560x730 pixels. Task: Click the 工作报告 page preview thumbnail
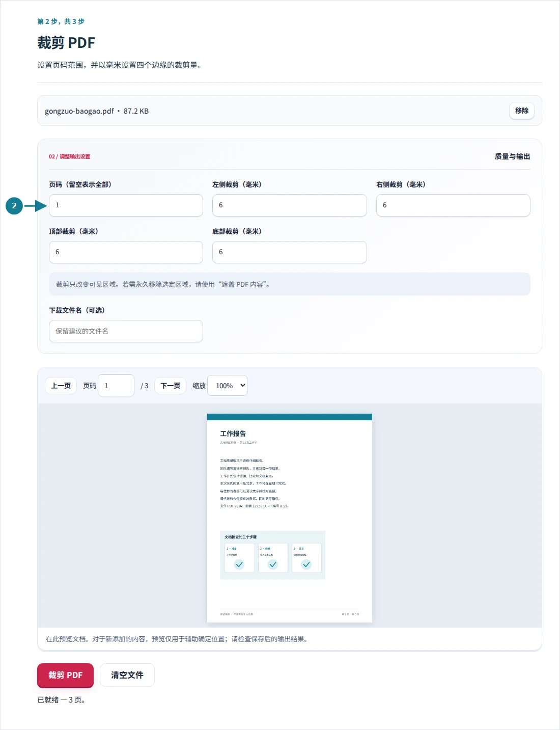click(x=290, y=518)
